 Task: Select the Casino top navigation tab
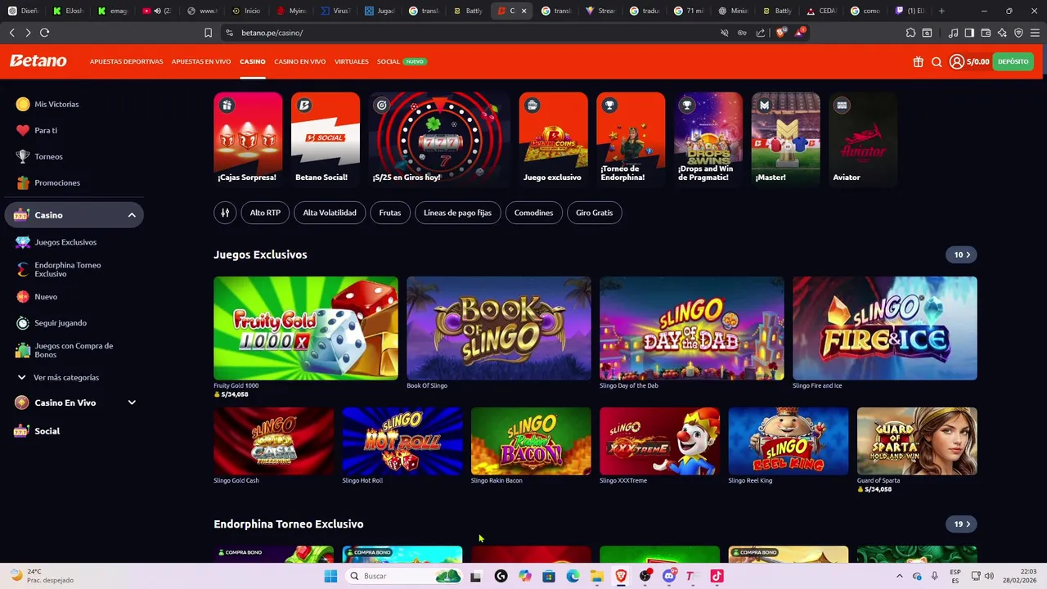coord(252,61)
